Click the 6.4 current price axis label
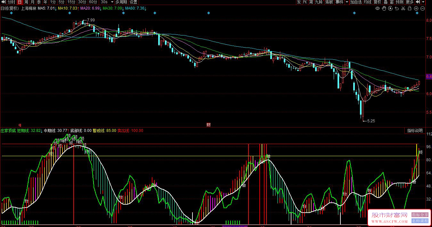Screen dimensions: 432x227 (428, 77)
